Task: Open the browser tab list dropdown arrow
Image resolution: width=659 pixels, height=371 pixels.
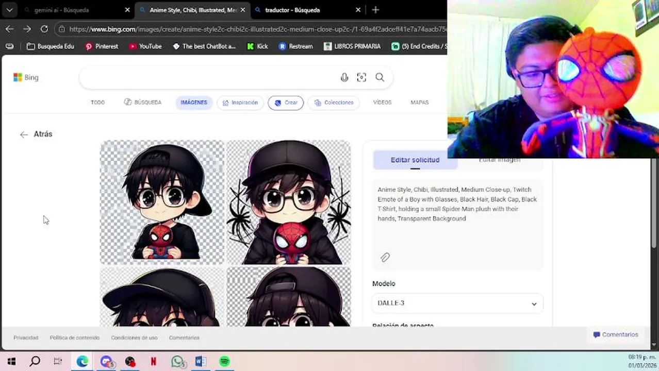Action: coord(9,10)
